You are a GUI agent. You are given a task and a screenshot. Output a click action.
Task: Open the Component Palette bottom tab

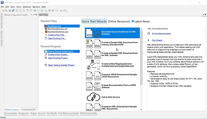pos(29,109)
